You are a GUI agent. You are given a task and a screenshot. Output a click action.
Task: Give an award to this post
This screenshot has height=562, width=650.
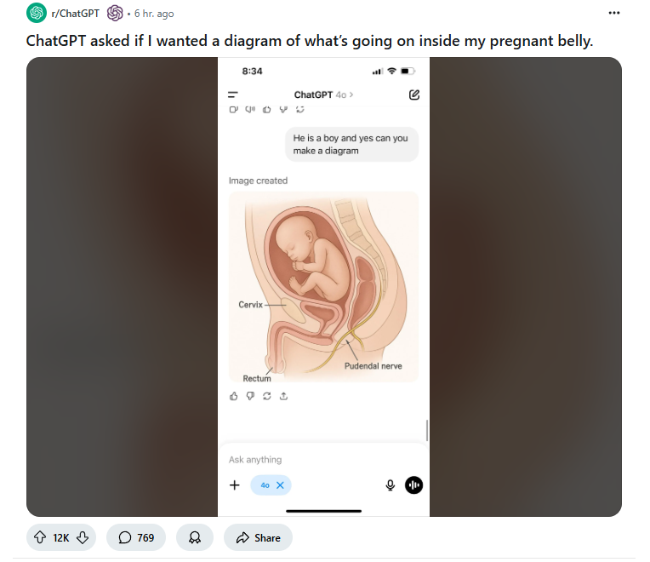pyautogui.click(x=195, y=537)
